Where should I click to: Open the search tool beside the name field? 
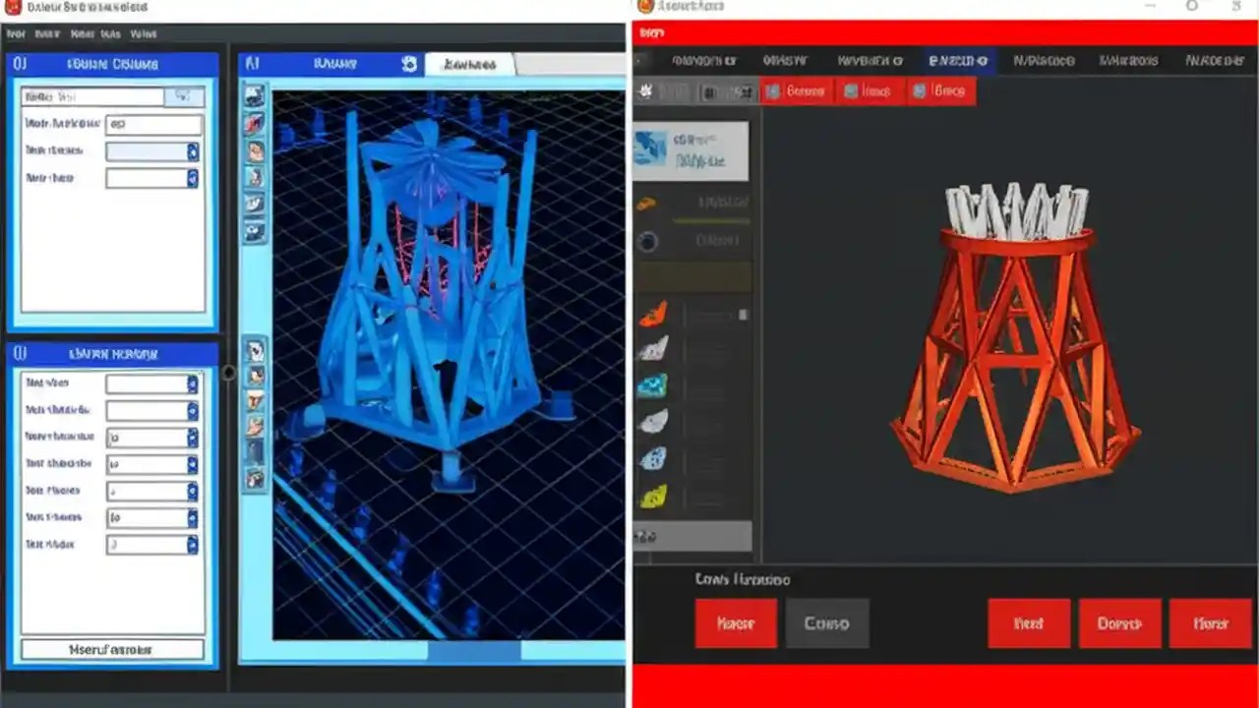183,95
